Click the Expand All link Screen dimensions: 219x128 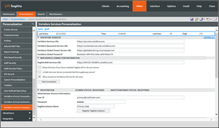point(209,37)
